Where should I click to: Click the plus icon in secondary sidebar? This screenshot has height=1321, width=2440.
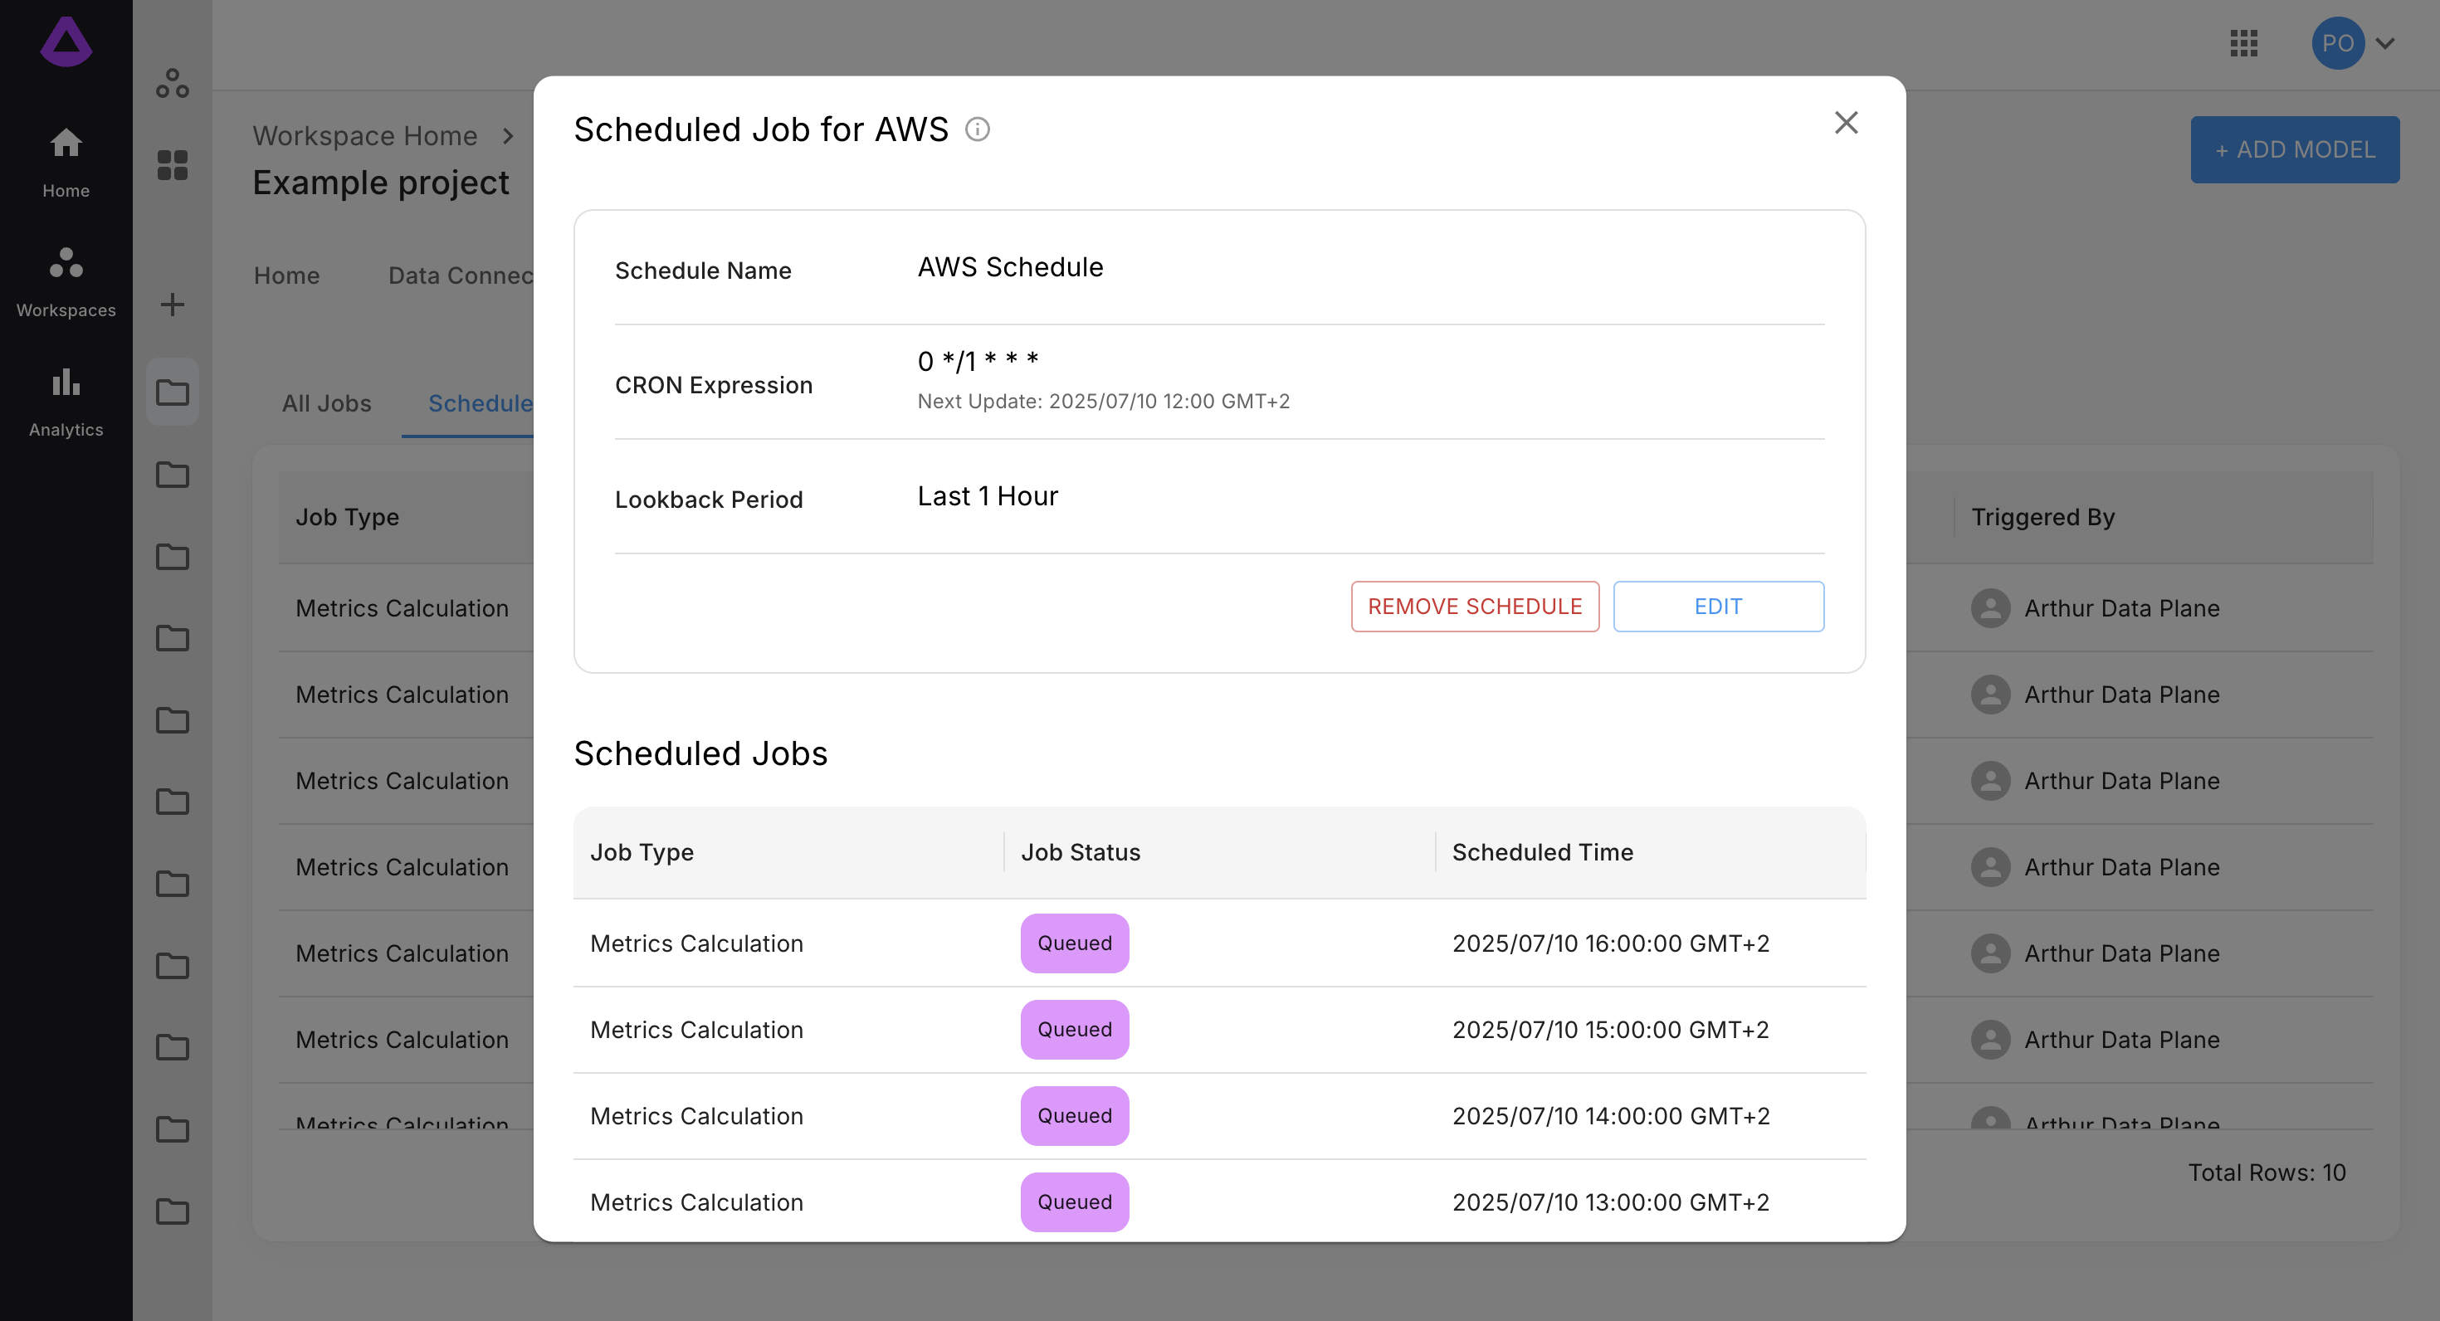tap(173, 304)
